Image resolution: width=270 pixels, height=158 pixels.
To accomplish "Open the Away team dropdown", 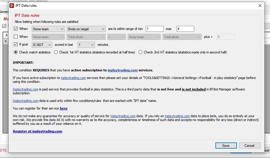I will pos(144,37).
